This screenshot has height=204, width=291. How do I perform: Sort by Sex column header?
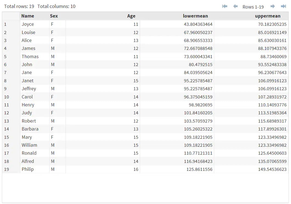(x=54, y=16)
